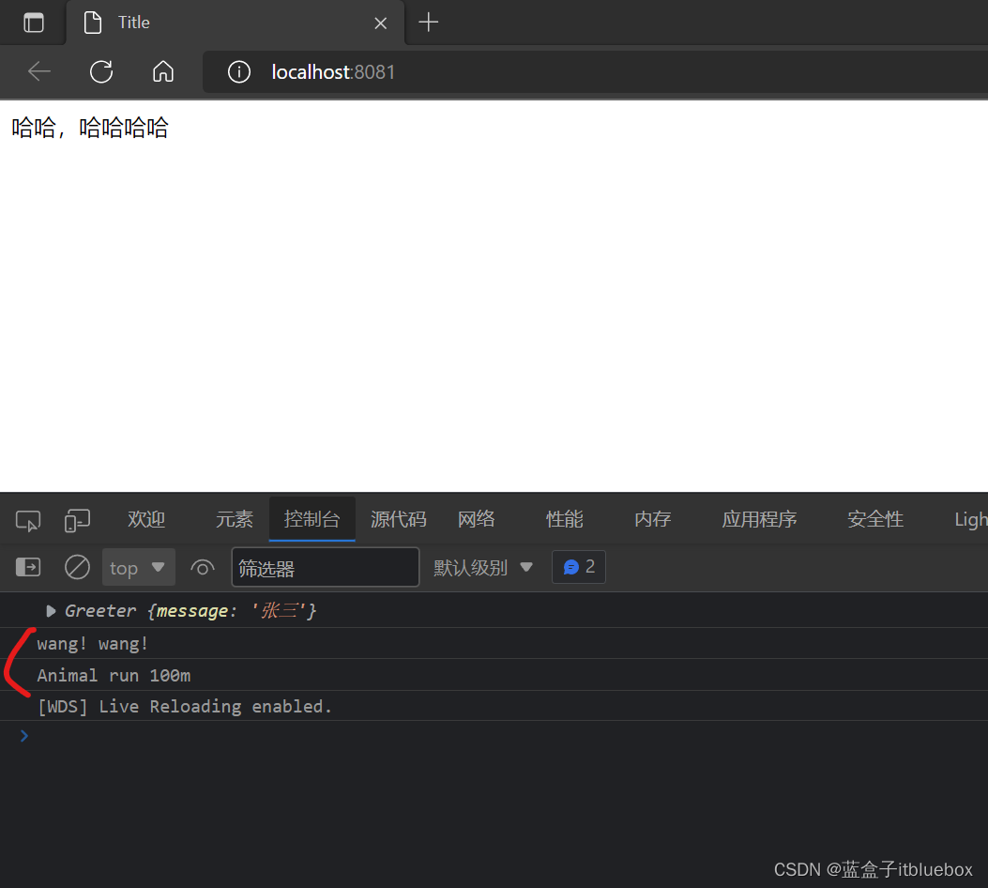Expand the Greeter object entry
Screen dimensions: 988x888
tap(51, 611)
